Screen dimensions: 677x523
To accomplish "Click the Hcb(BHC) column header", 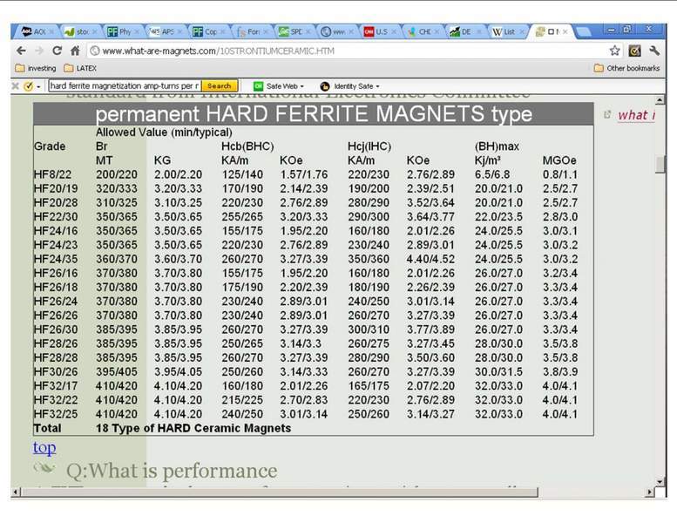I will 247,146.
